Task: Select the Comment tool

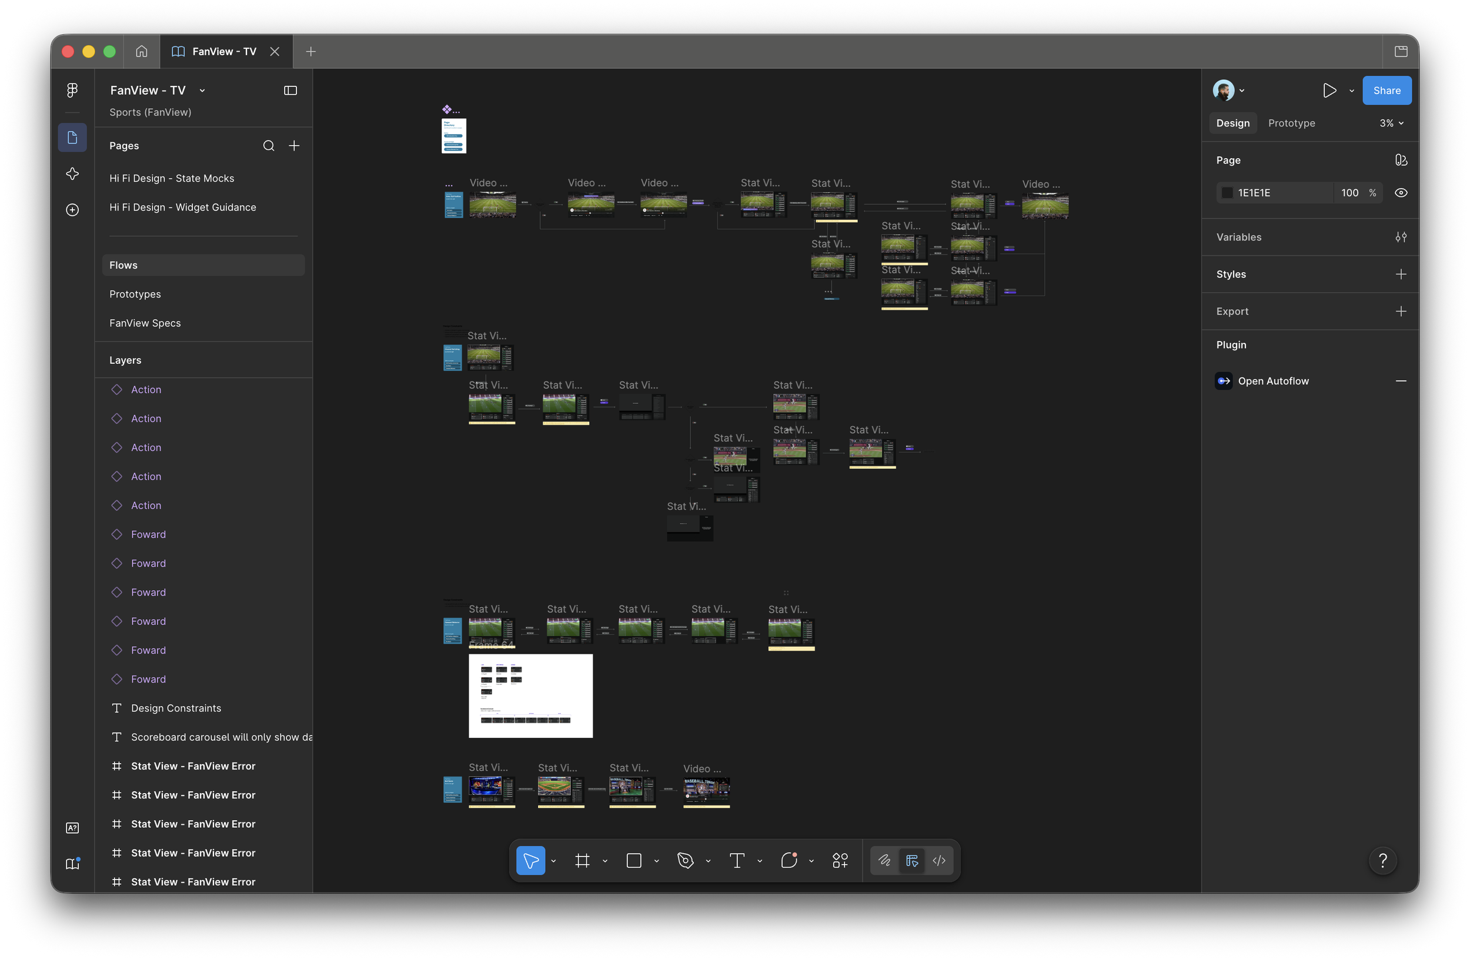Action: coord(789,861)
